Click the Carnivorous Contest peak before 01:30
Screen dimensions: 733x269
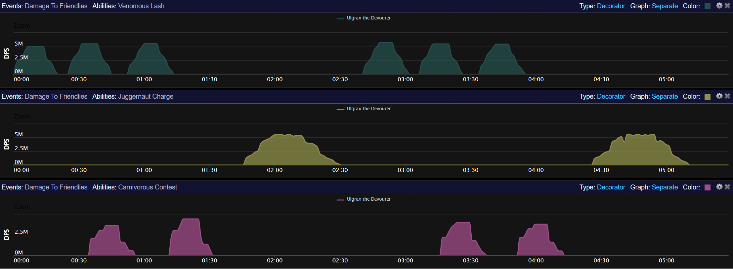pyautogui.click(x=191, y=238)
